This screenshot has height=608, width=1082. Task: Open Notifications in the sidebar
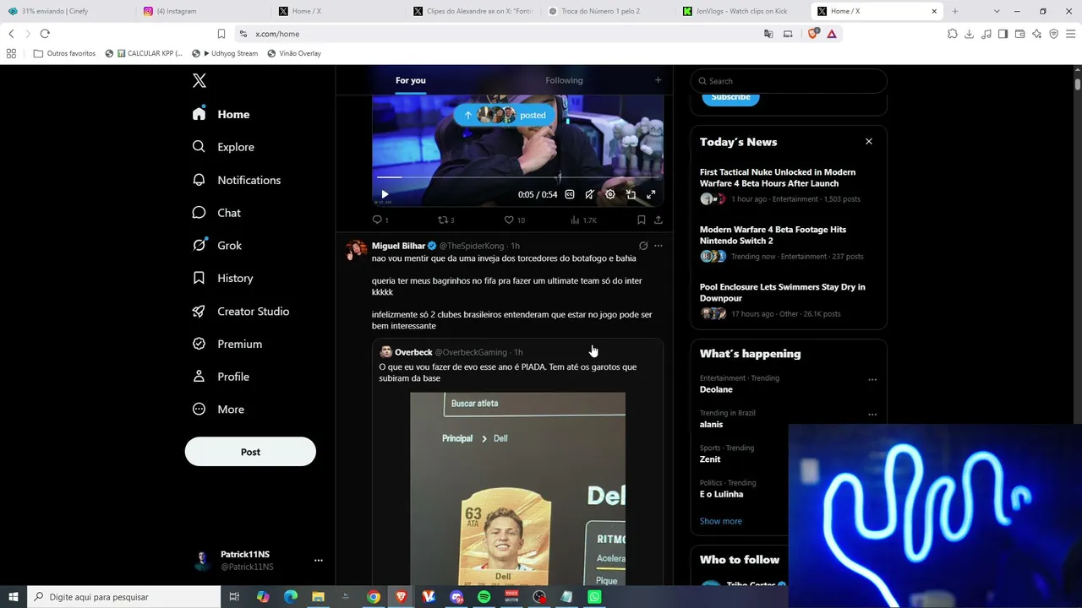click(x=237, y=180)
